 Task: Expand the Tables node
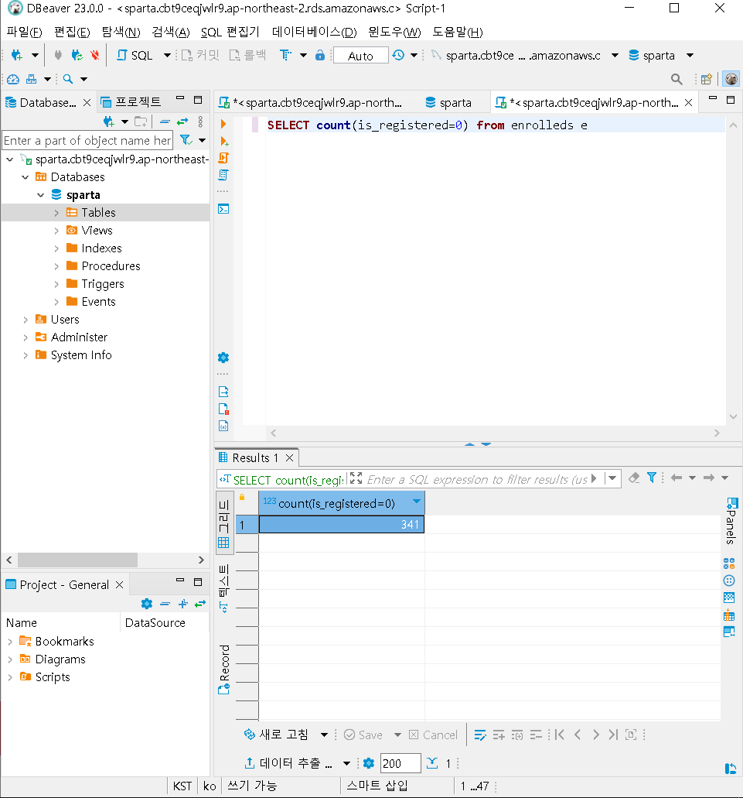56,213
